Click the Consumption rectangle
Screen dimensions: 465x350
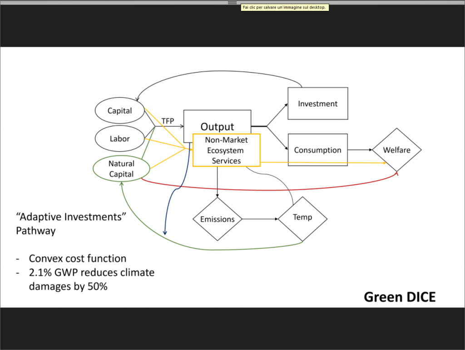317,150
